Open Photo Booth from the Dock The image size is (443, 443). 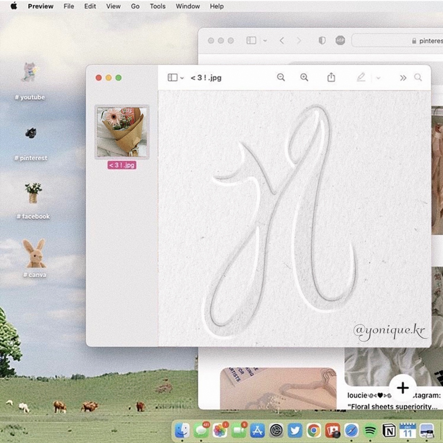(x=333, y=431)
